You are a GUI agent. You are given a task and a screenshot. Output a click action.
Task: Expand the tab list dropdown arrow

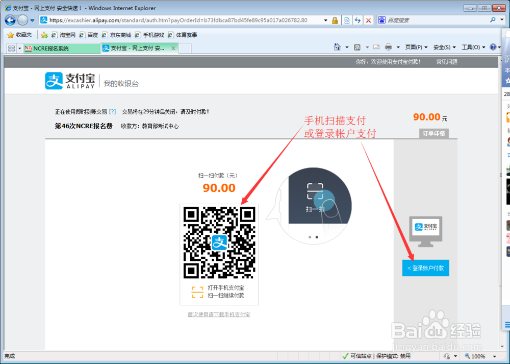click(x=19, y=48)
